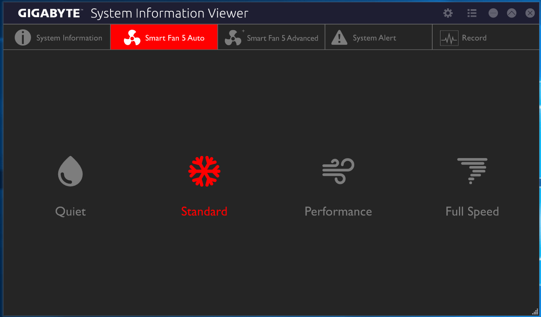The image size is (541, 317).
Task: Click the list view icon in title bar
Action: (472, 13)
